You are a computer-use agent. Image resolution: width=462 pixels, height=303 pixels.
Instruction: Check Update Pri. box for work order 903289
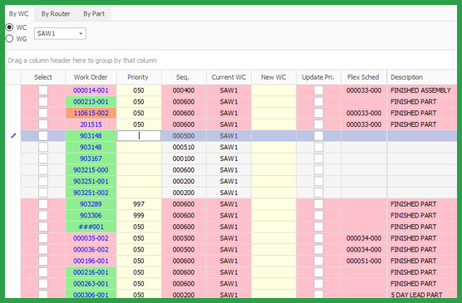(318, 204)
